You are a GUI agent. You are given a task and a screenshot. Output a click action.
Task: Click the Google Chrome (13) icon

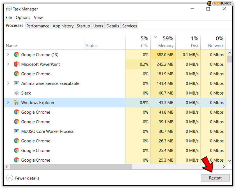[17, 55]
